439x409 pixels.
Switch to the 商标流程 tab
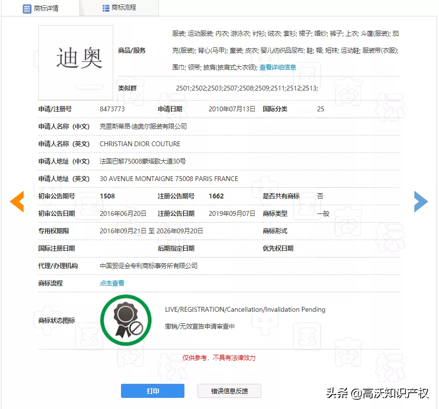pos(123,8)
